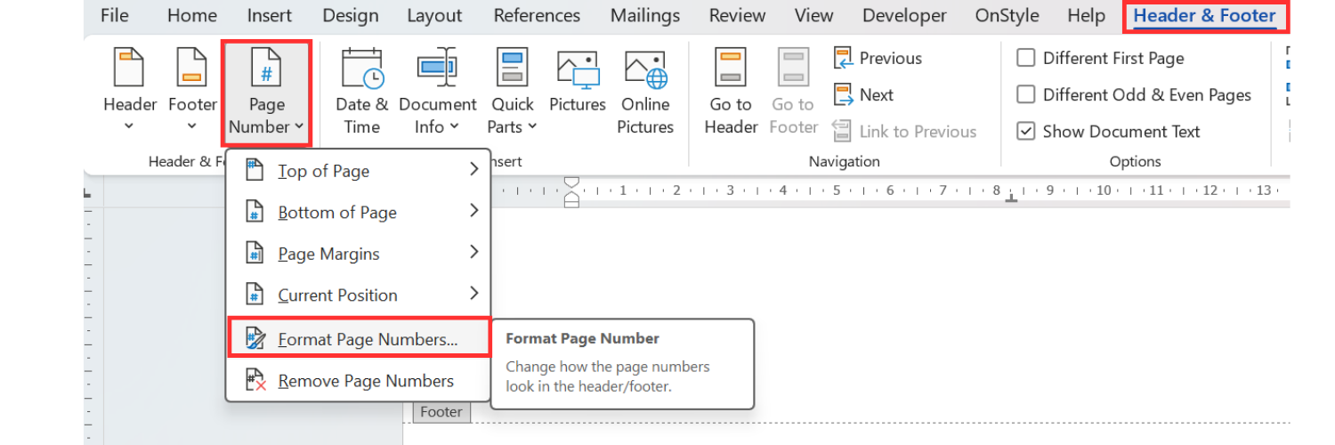Switch to the Layout tab
The height and width of the screenshot is (445, 1335).
click(x=434, y=15)
